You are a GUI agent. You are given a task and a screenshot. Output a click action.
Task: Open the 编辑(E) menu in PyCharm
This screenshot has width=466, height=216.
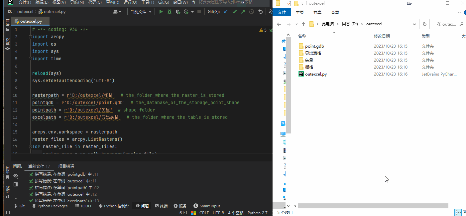(x=42, y=2)
